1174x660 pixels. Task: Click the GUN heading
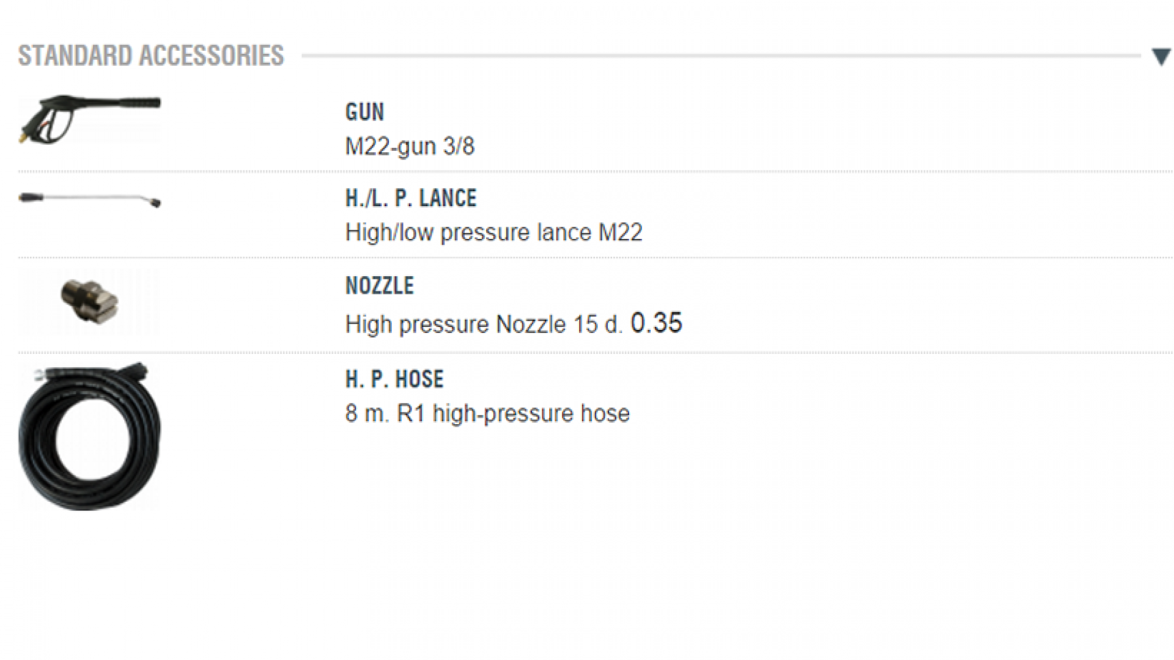point(364,112)
